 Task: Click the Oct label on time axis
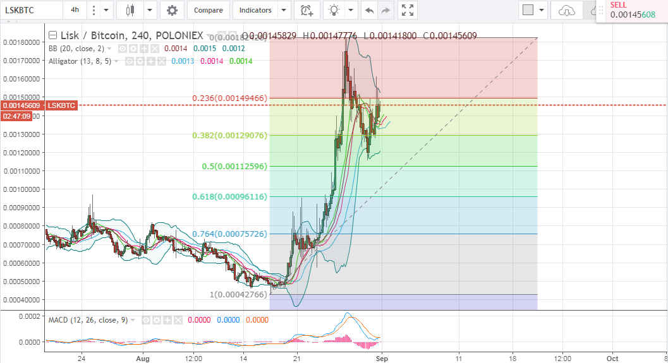(612, 359)
